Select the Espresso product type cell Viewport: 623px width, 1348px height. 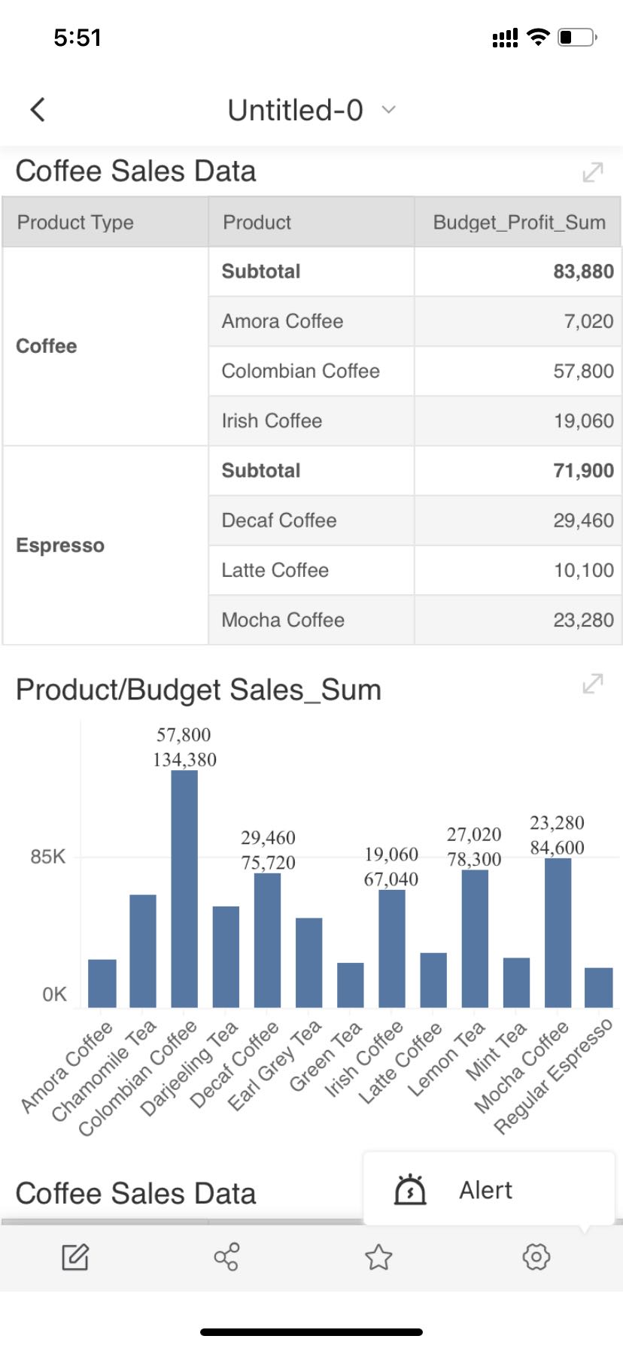[x=60, y=545]
